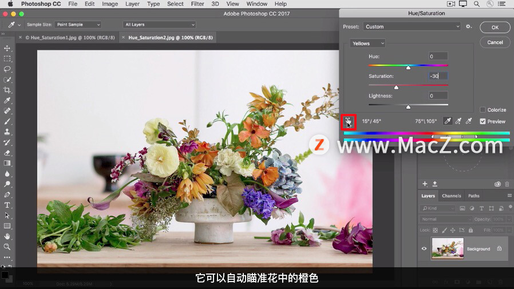This screenshot has height=289, width=514.
Task: Select the Move tool
Action: pos(7,48)
